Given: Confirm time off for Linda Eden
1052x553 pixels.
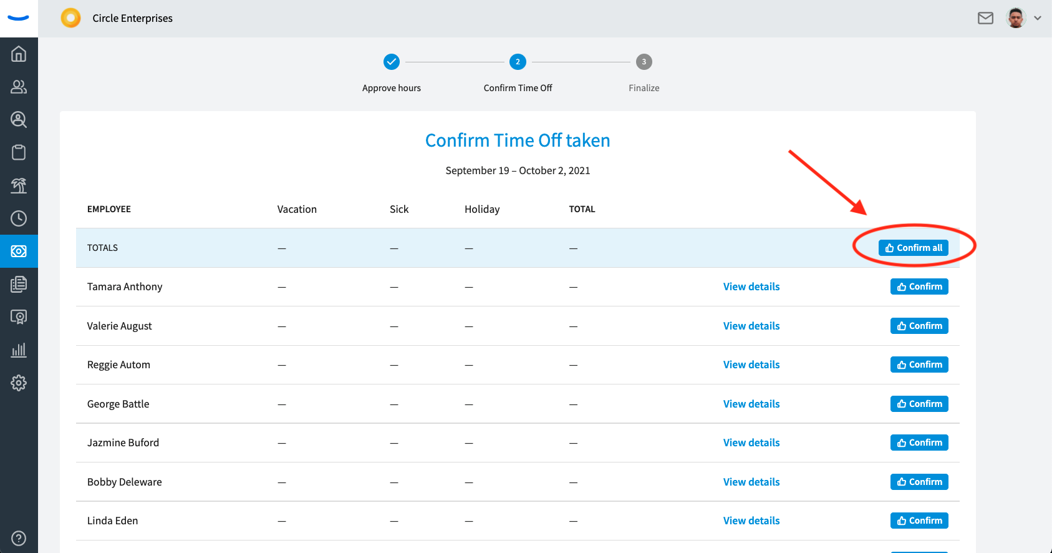Looking at the screenshot, I should (x=919, y=521).
